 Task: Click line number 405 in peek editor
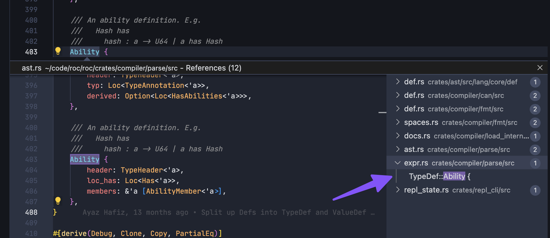[x=31, y=180]
